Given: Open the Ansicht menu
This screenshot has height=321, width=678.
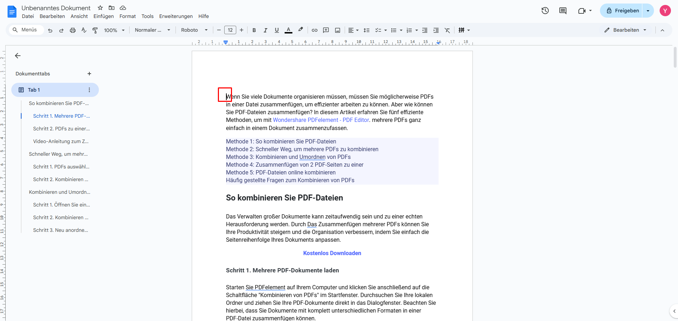Looking at the screenshot, I should point(79,16).
